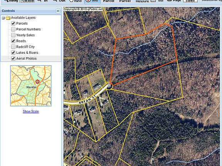Select the Zoom In tool
The image size is (222, 166).
(x=43, y=1)
